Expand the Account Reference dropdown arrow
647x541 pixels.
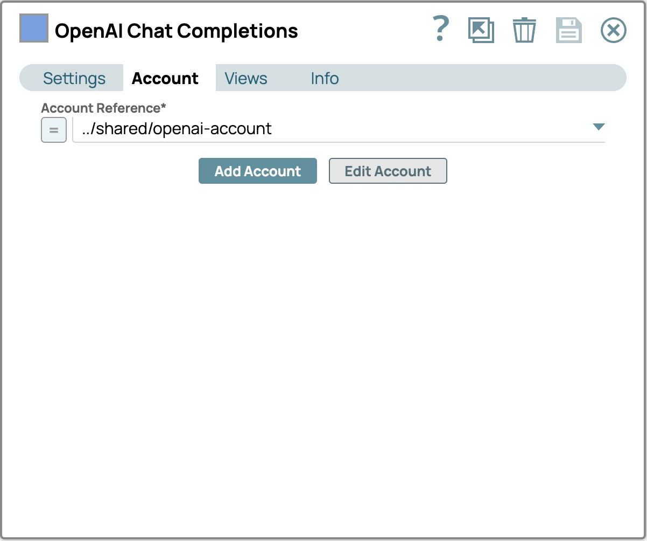tap(598, 128)
